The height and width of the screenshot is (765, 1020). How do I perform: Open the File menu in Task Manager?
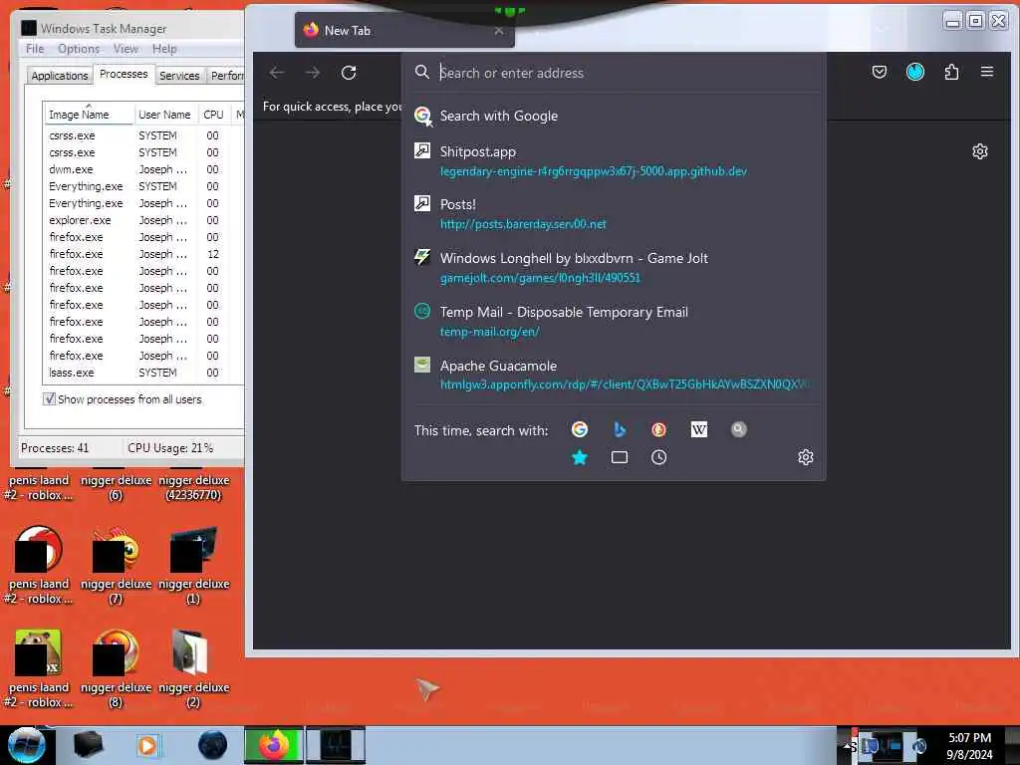[35, 49]
